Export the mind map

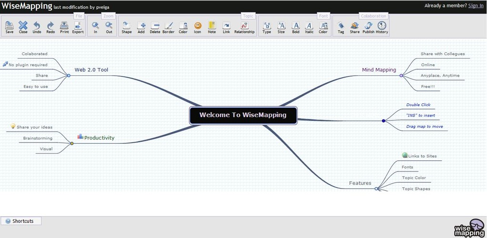click(78, 27)
